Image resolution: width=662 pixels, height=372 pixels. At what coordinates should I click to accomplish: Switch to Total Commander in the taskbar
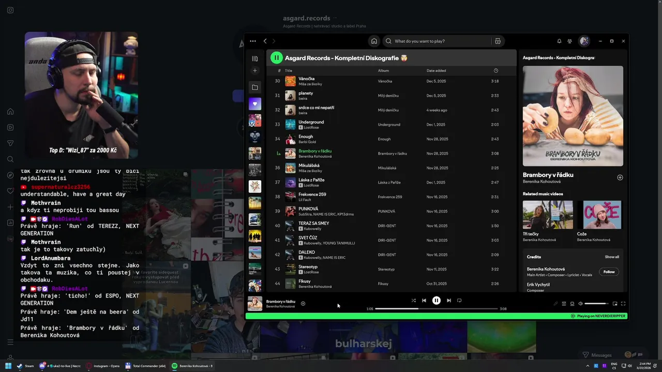click(146, 366)
